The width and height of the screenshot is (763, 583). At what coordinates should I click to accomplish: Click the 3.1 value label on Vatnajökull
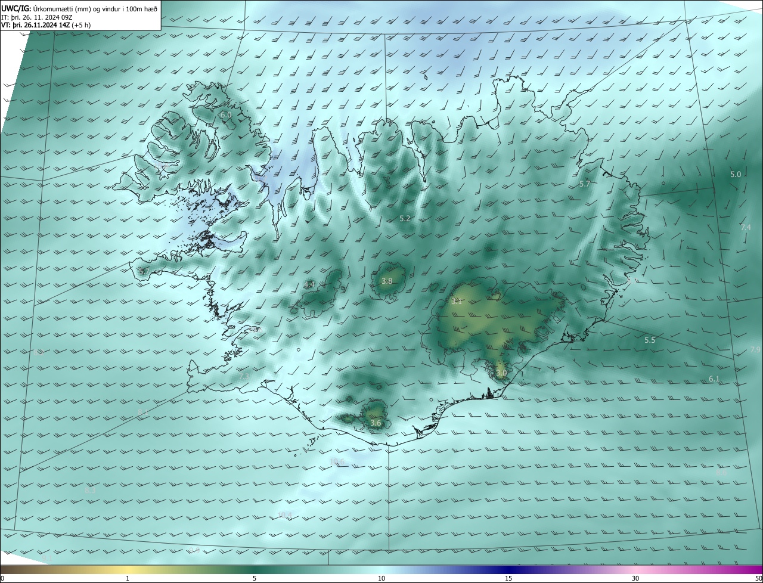[457, 302]
